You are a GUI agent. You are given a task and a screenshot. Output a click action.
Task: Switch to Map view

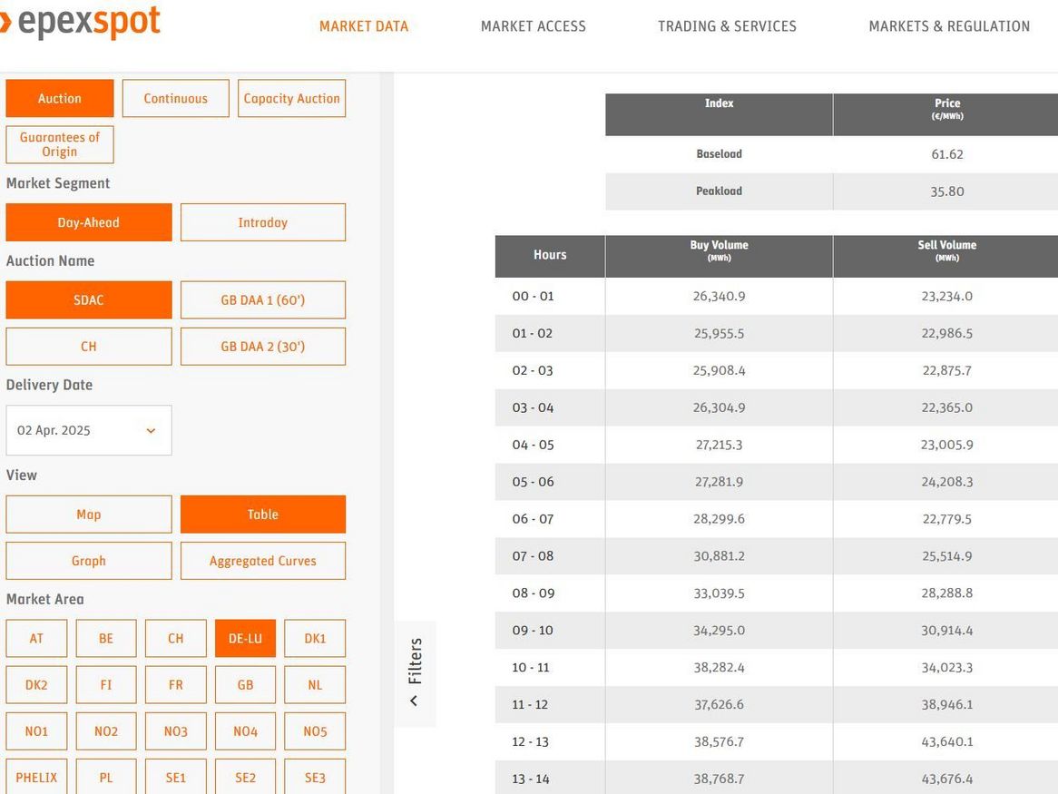88,515
